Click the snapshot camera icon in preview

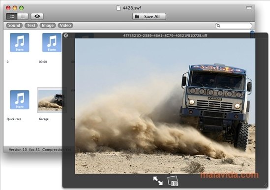click(173, 181)
